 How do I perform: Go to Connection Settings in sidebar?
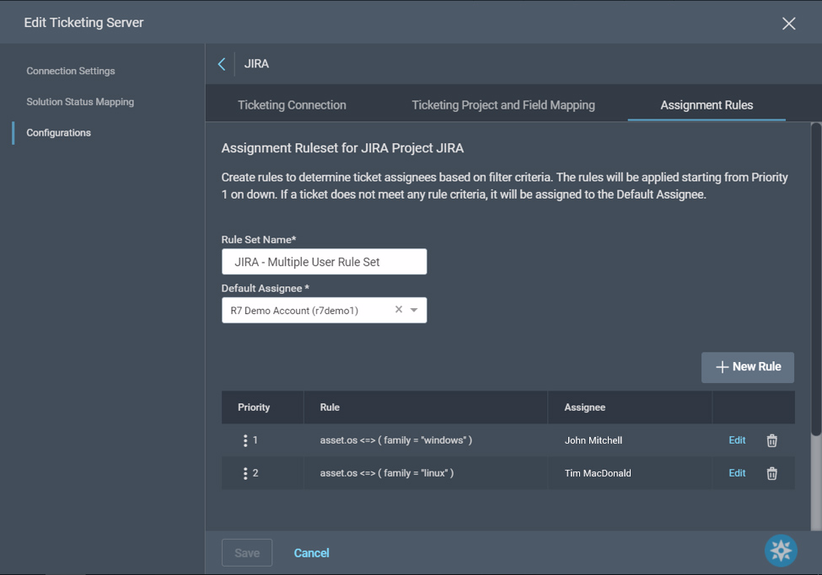pyautogui.click(x=71, y=71)
